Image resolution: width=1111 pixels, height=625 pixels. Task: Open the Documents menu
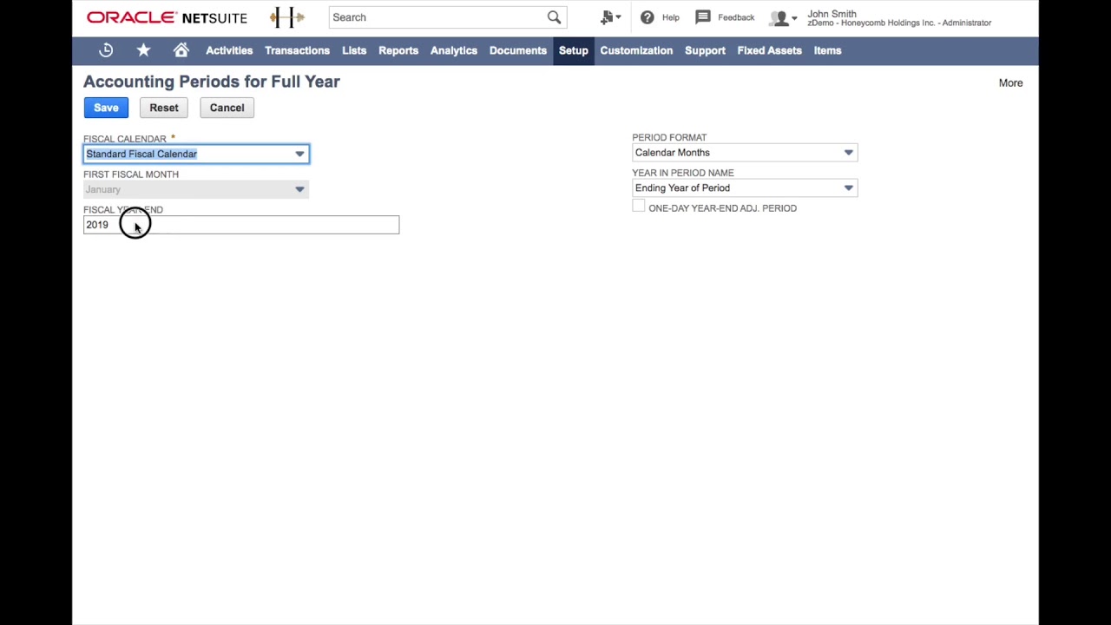click(x=518, y=50)
